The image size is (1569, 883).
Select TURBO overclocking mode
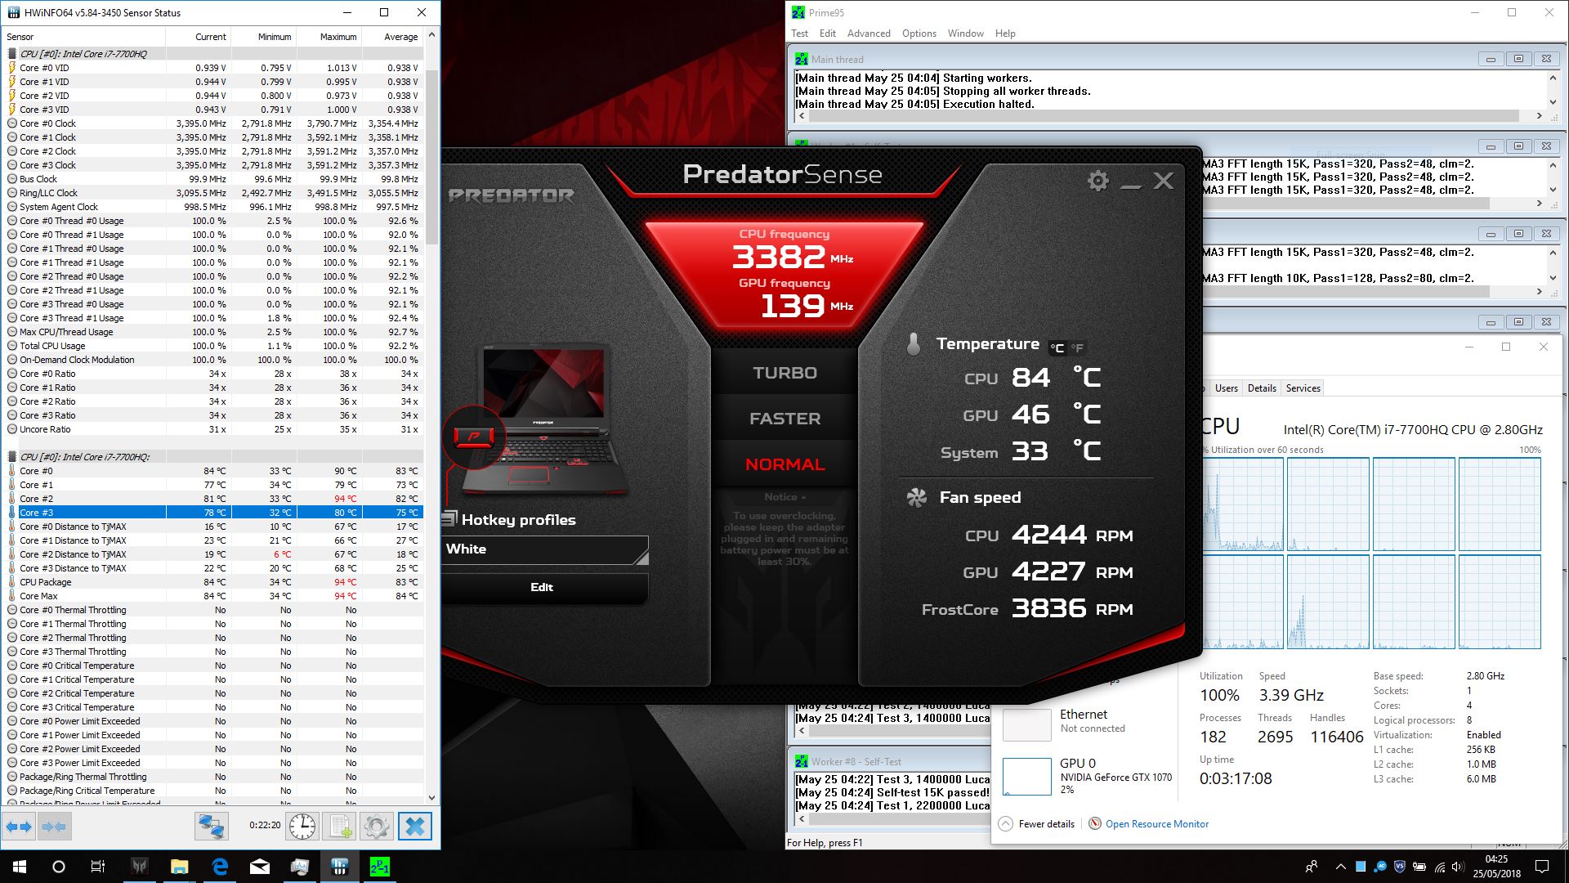point(784,373)
